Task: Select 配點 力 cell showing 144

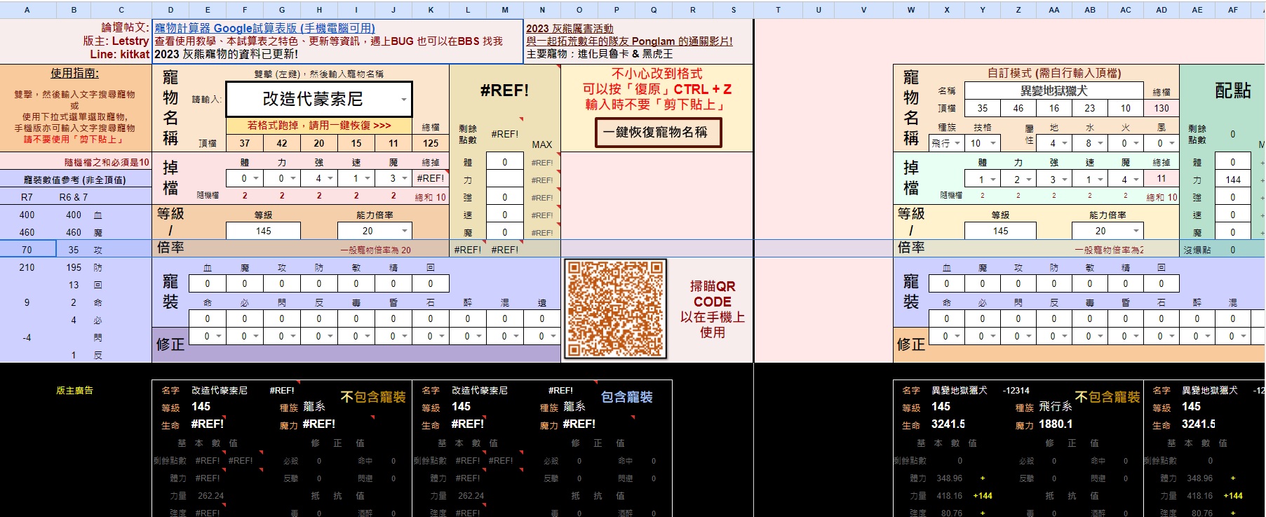Action: click(1233, 180)
